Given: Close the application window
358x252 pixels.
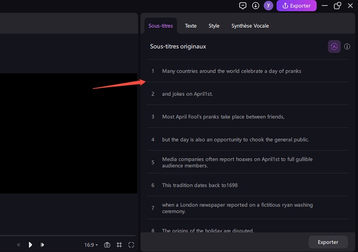Looking at the screenshot, I should [350, 6].
